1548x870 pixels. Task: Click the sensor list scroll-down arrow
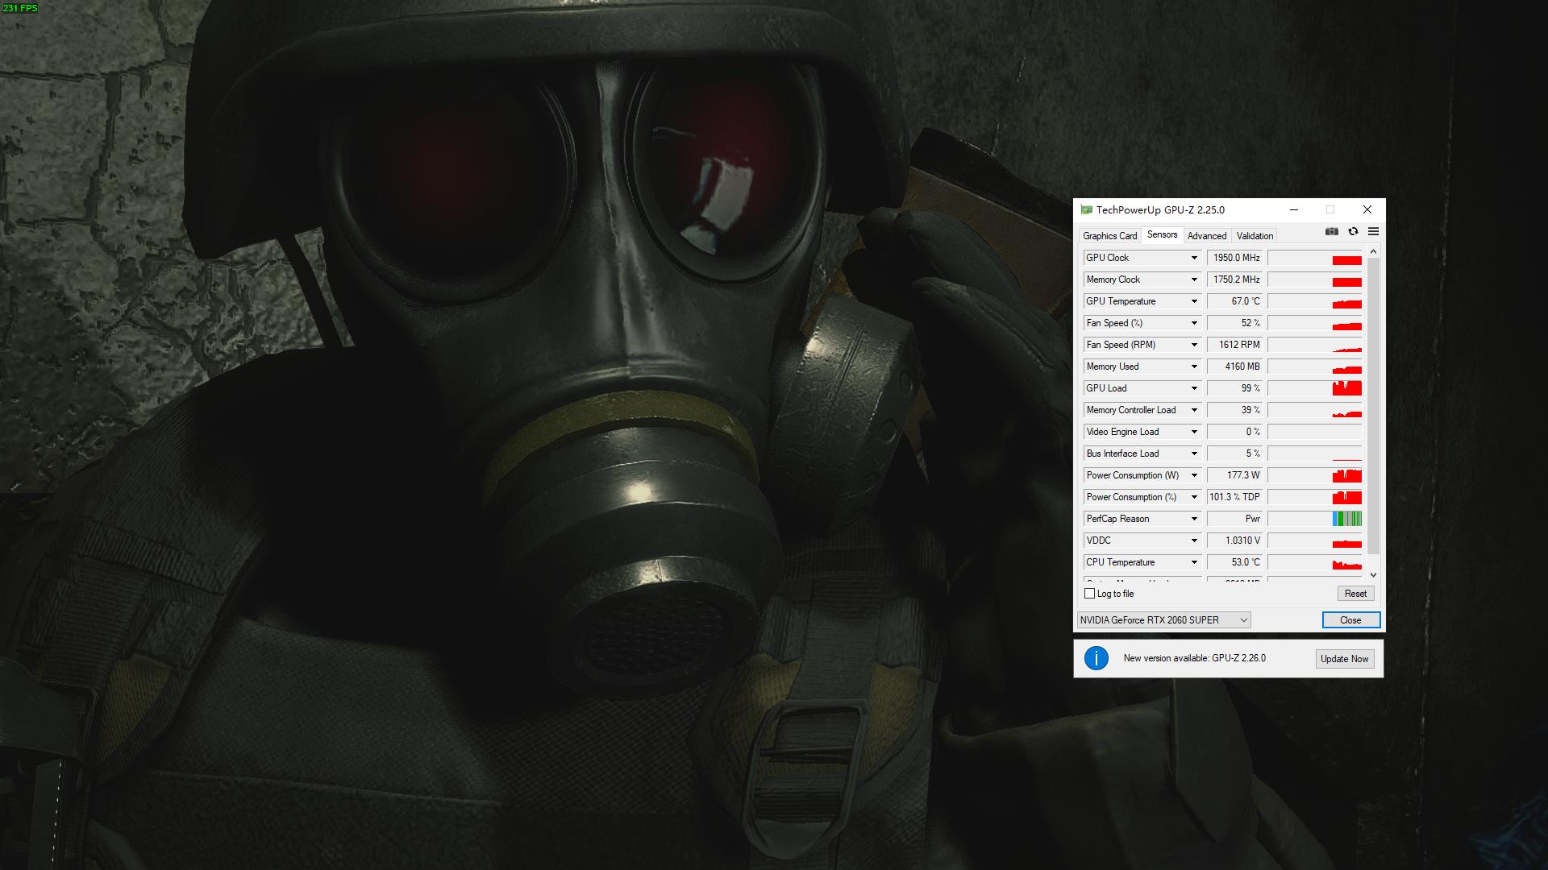click(x=1373, y=575)
